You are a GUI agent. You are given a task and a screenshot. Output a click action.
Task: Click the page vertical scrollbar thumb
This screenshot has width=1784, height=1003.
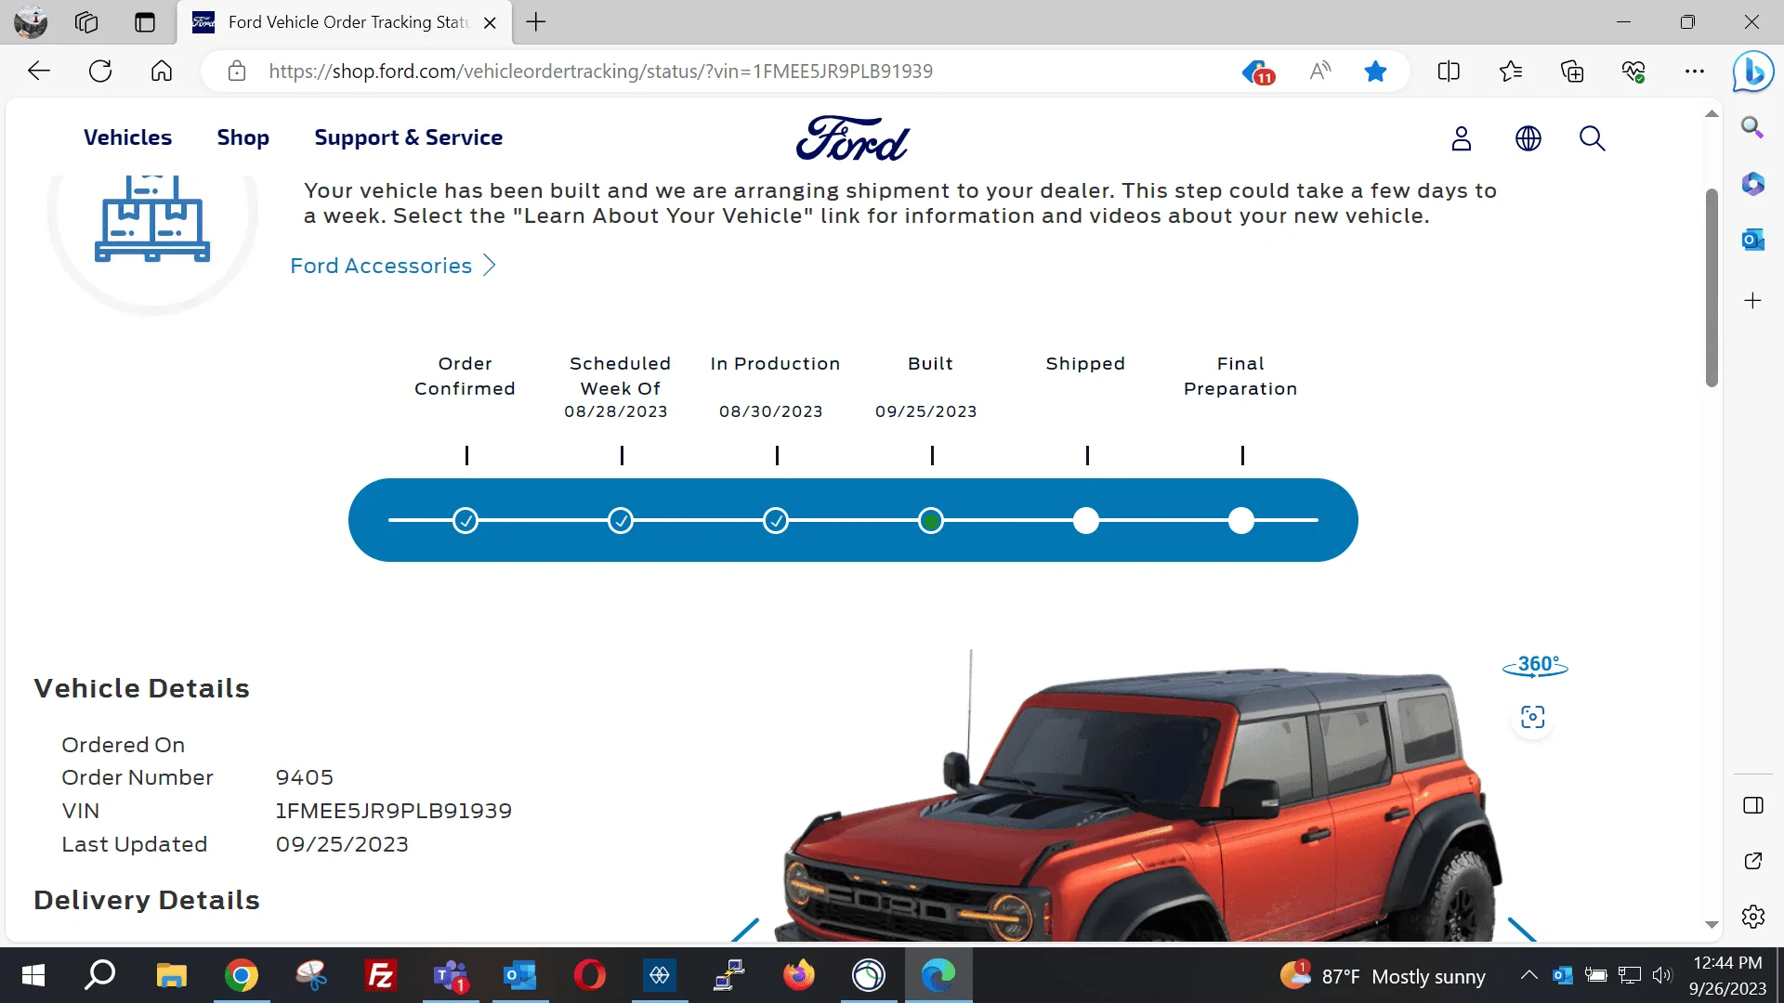tap(1712, 288)
